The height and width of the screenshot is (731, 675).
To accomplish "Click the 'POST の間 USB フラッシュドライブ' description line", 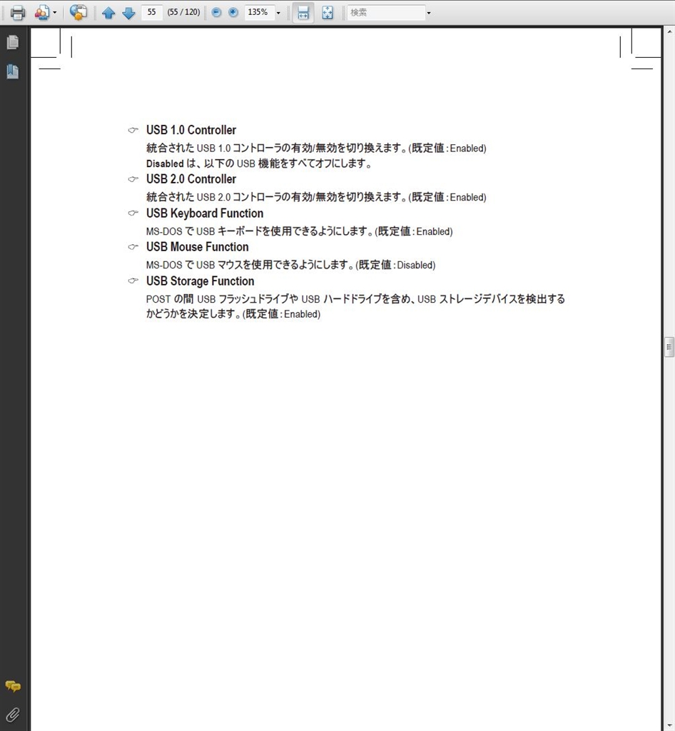I will coord(355,299).
